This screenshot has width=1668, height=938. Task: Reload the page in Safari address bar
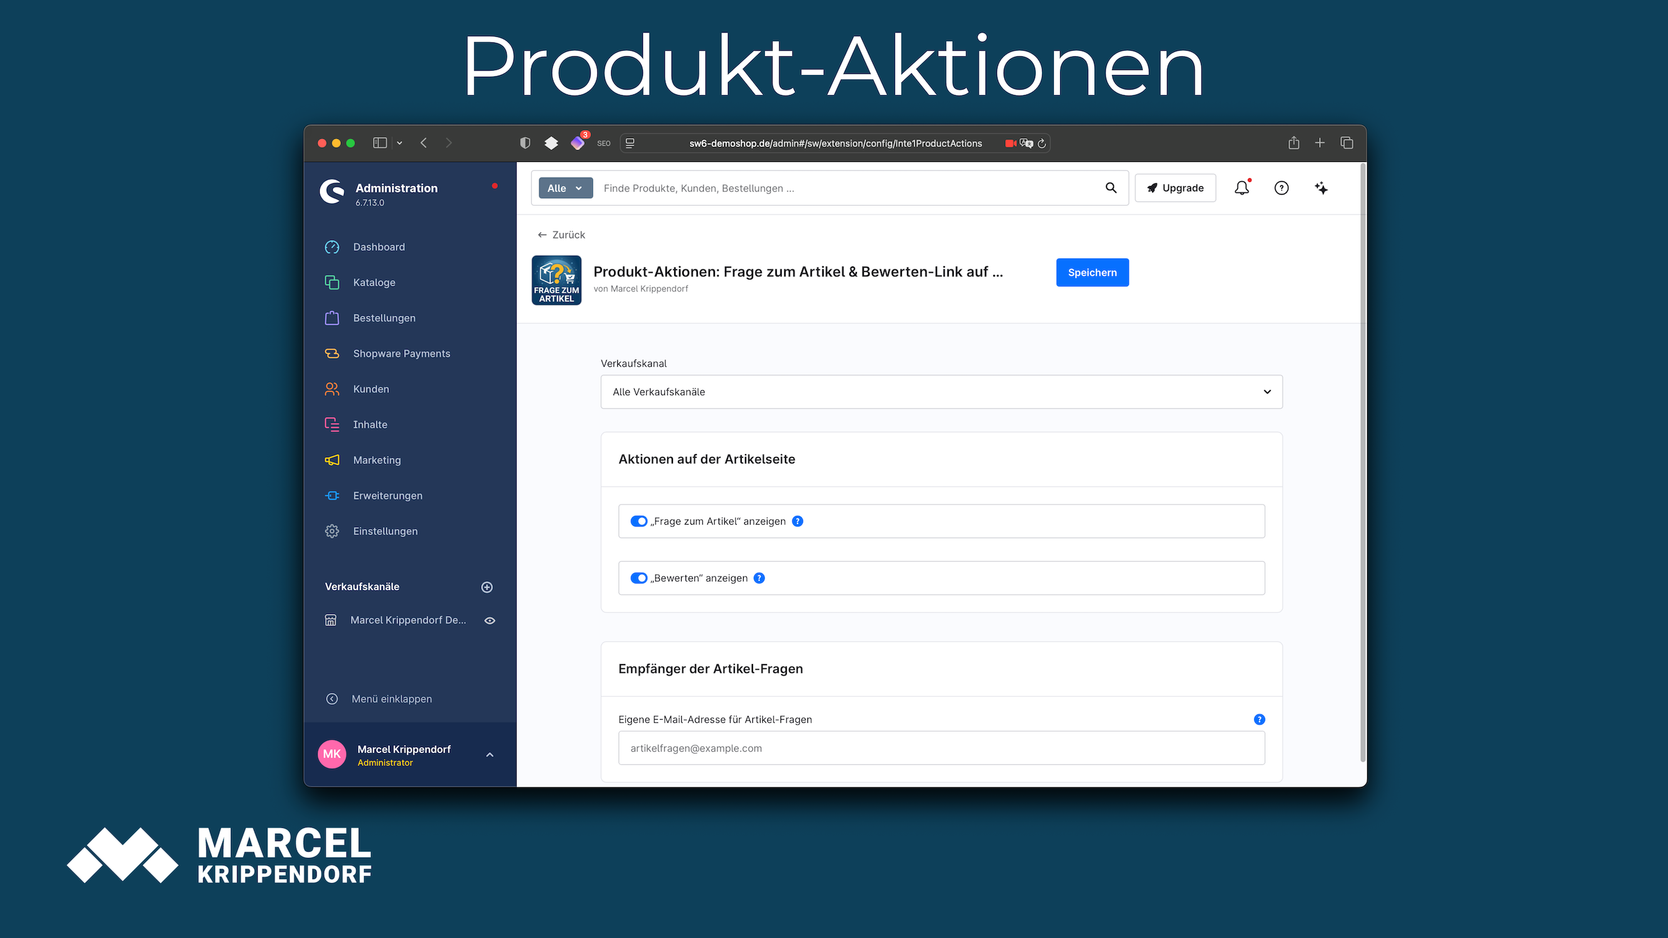click(x=1042, y=144)
